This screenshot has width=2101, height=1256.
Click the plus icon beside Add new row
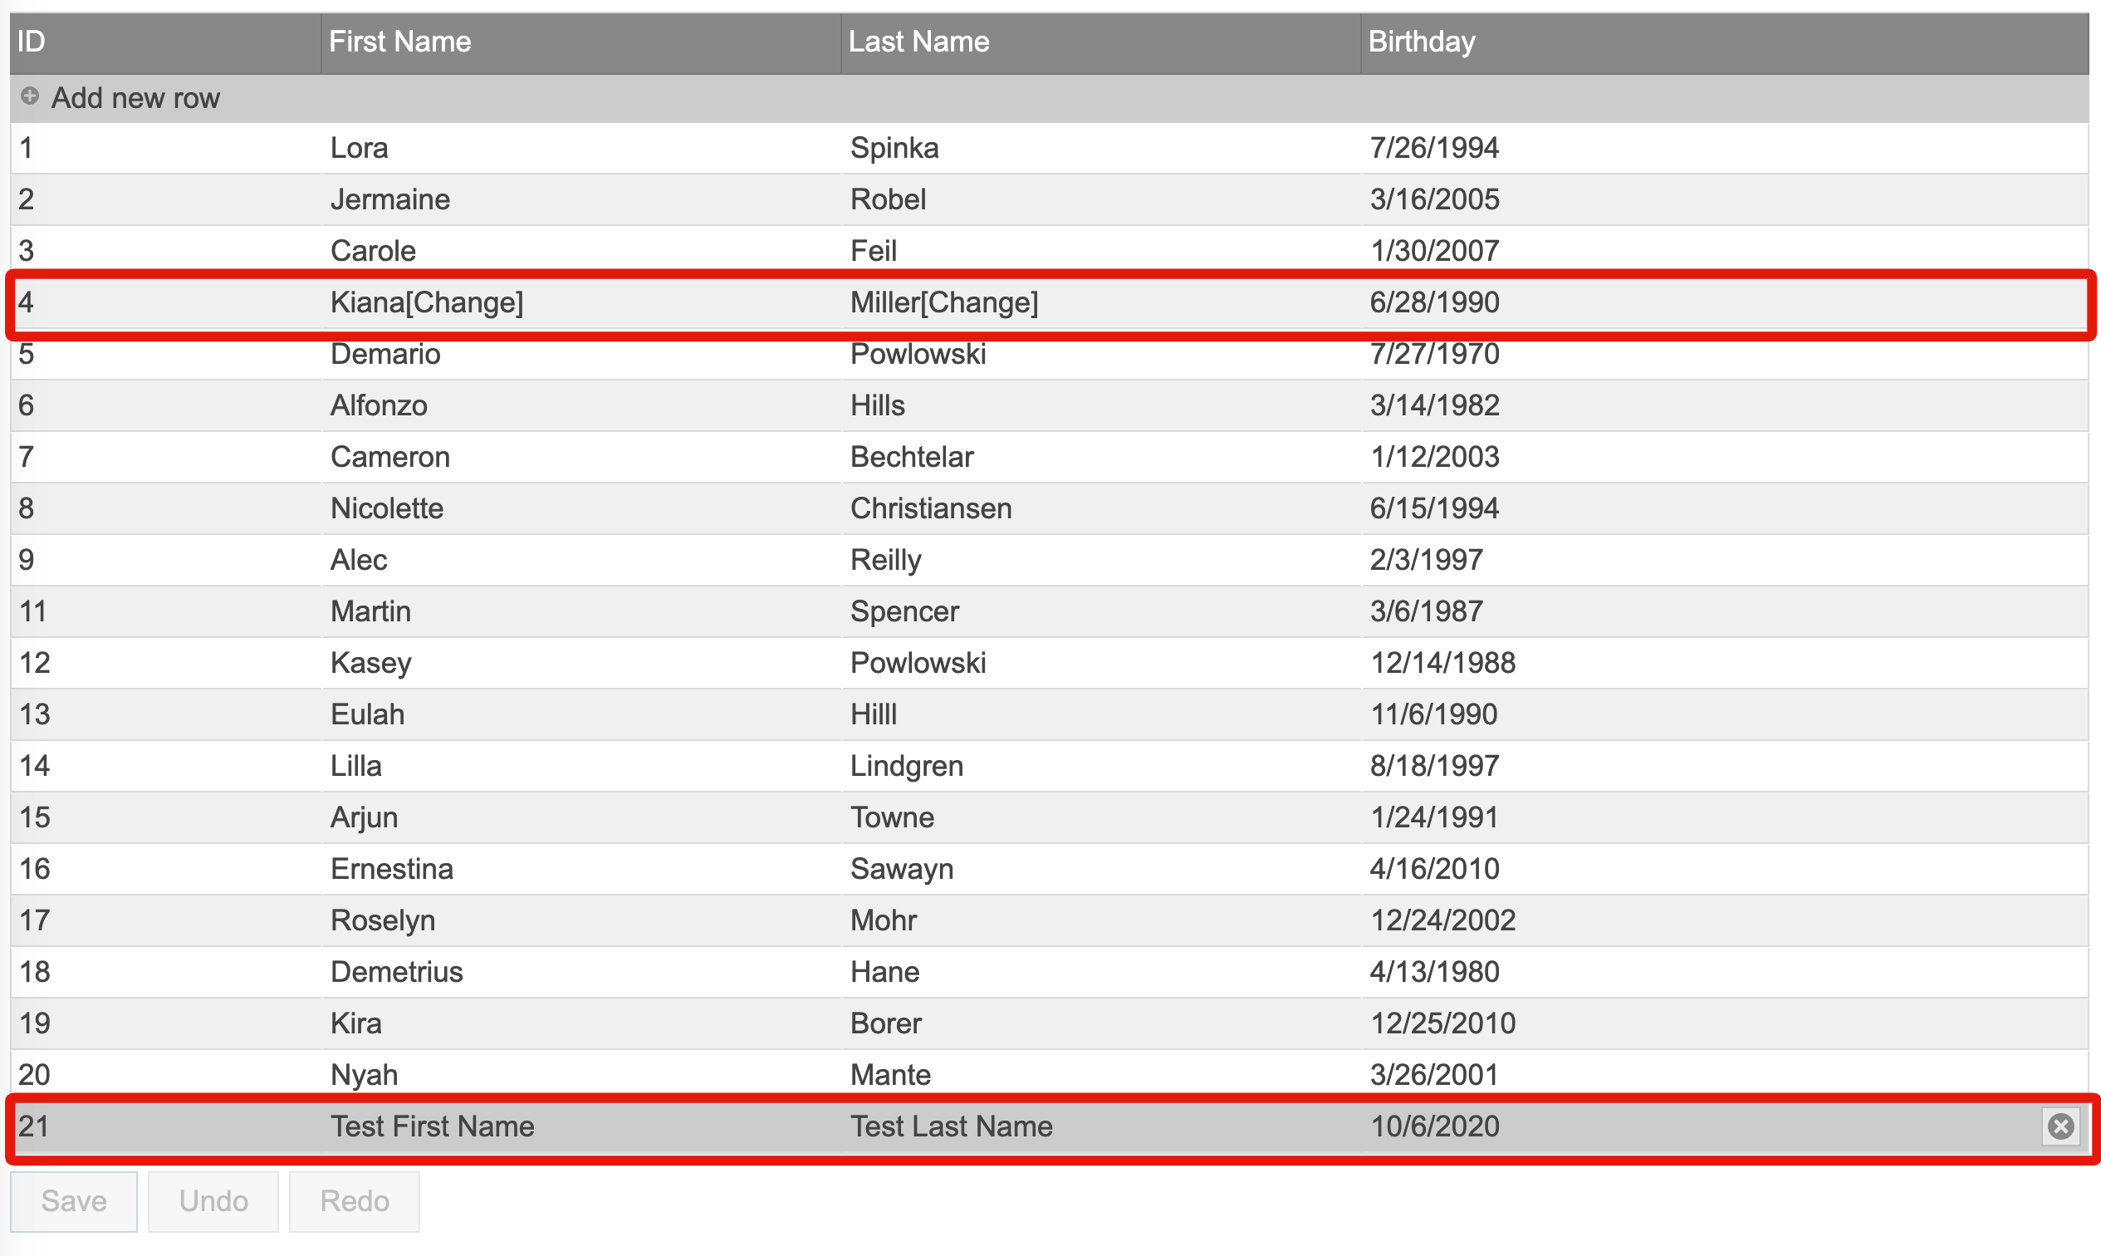(x=30, y=96)
